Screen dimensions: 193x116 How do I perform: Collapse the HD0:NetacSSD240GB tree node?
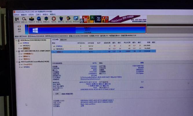(x=16, y=40)
